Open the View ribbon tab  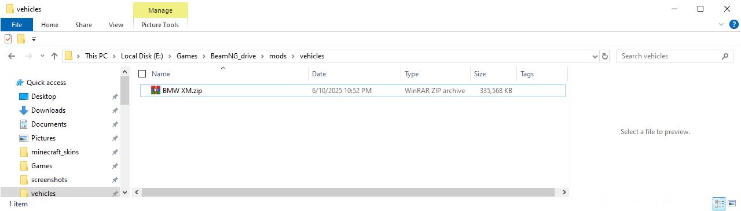click(x=116, y=25)
